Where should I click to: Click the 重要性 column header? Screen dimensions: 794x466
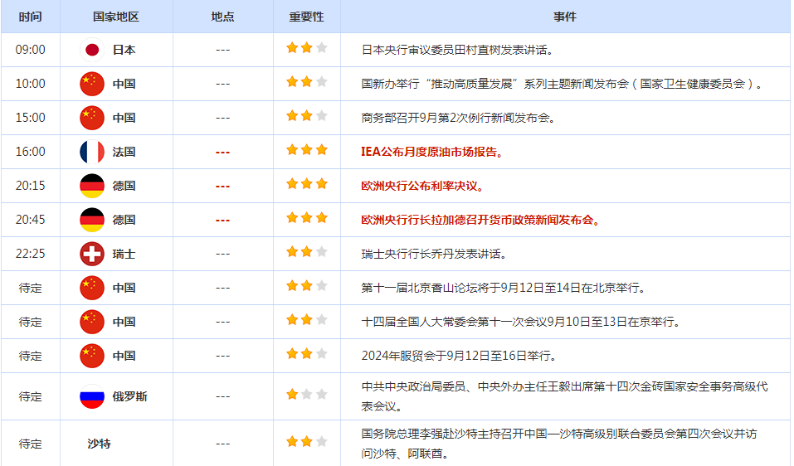[306, 17]
